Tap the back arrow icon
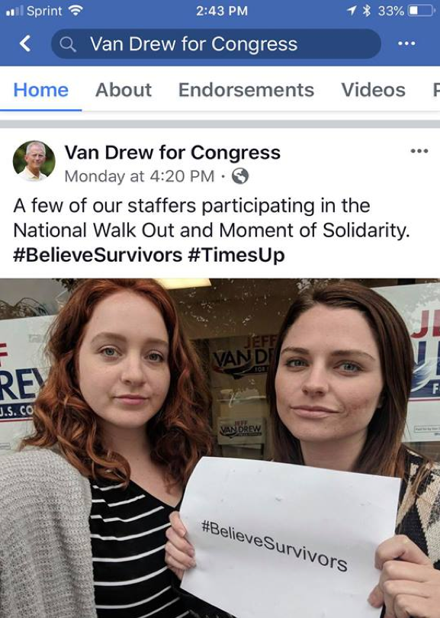The width and height of the screenshot is (440, 618). 25,43
